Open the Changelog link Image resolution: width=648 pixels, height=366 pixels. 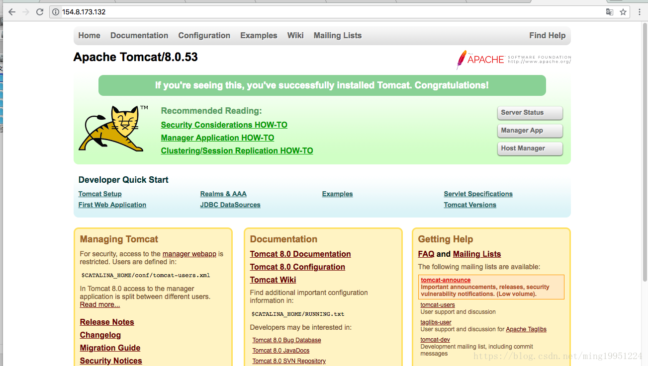(x=100, y=335)
